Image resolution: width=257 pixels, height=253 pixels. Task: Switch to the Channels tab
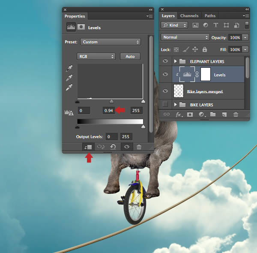[x=189, y=16]
